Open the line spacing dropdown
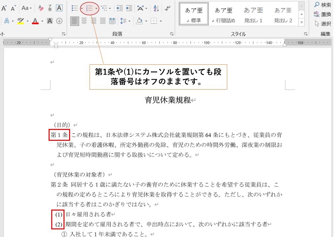 tap(125, 21)
